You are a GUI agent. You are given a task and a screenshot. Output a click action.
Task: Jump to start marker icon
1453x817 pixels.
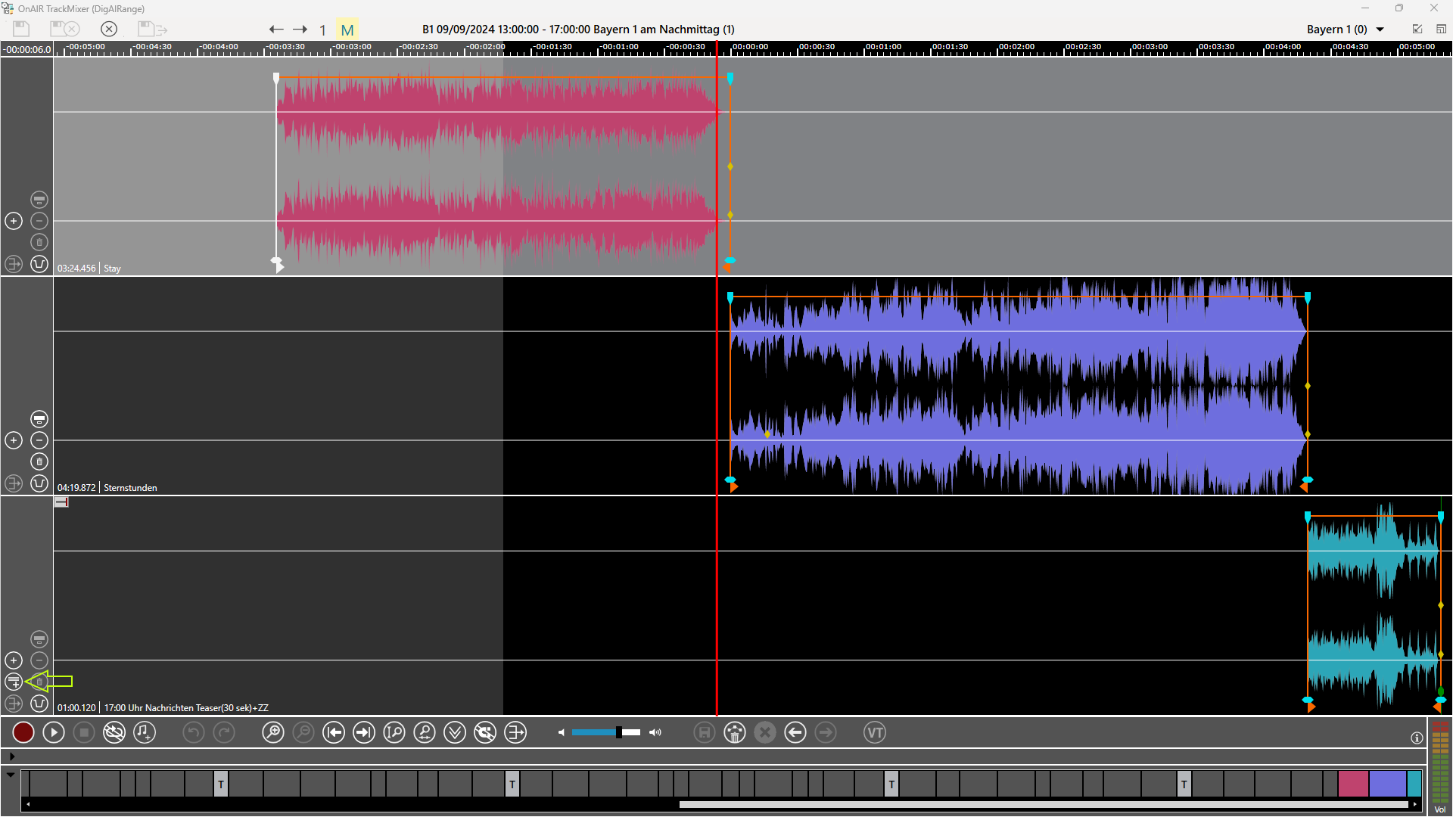click(334, 732)
